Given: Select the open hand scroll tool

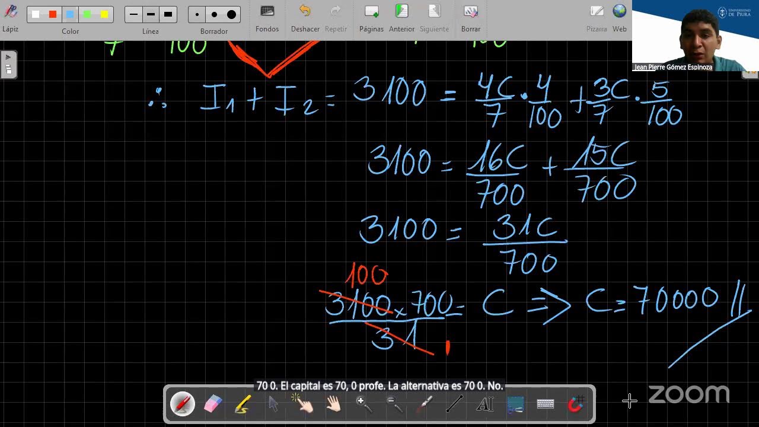Looking at the screenshot, I should 334,404.
